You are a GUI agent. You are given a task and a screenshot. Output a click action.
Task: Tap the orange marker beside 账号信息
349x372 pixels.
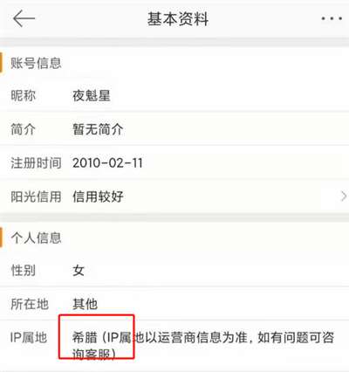(1, 62)
